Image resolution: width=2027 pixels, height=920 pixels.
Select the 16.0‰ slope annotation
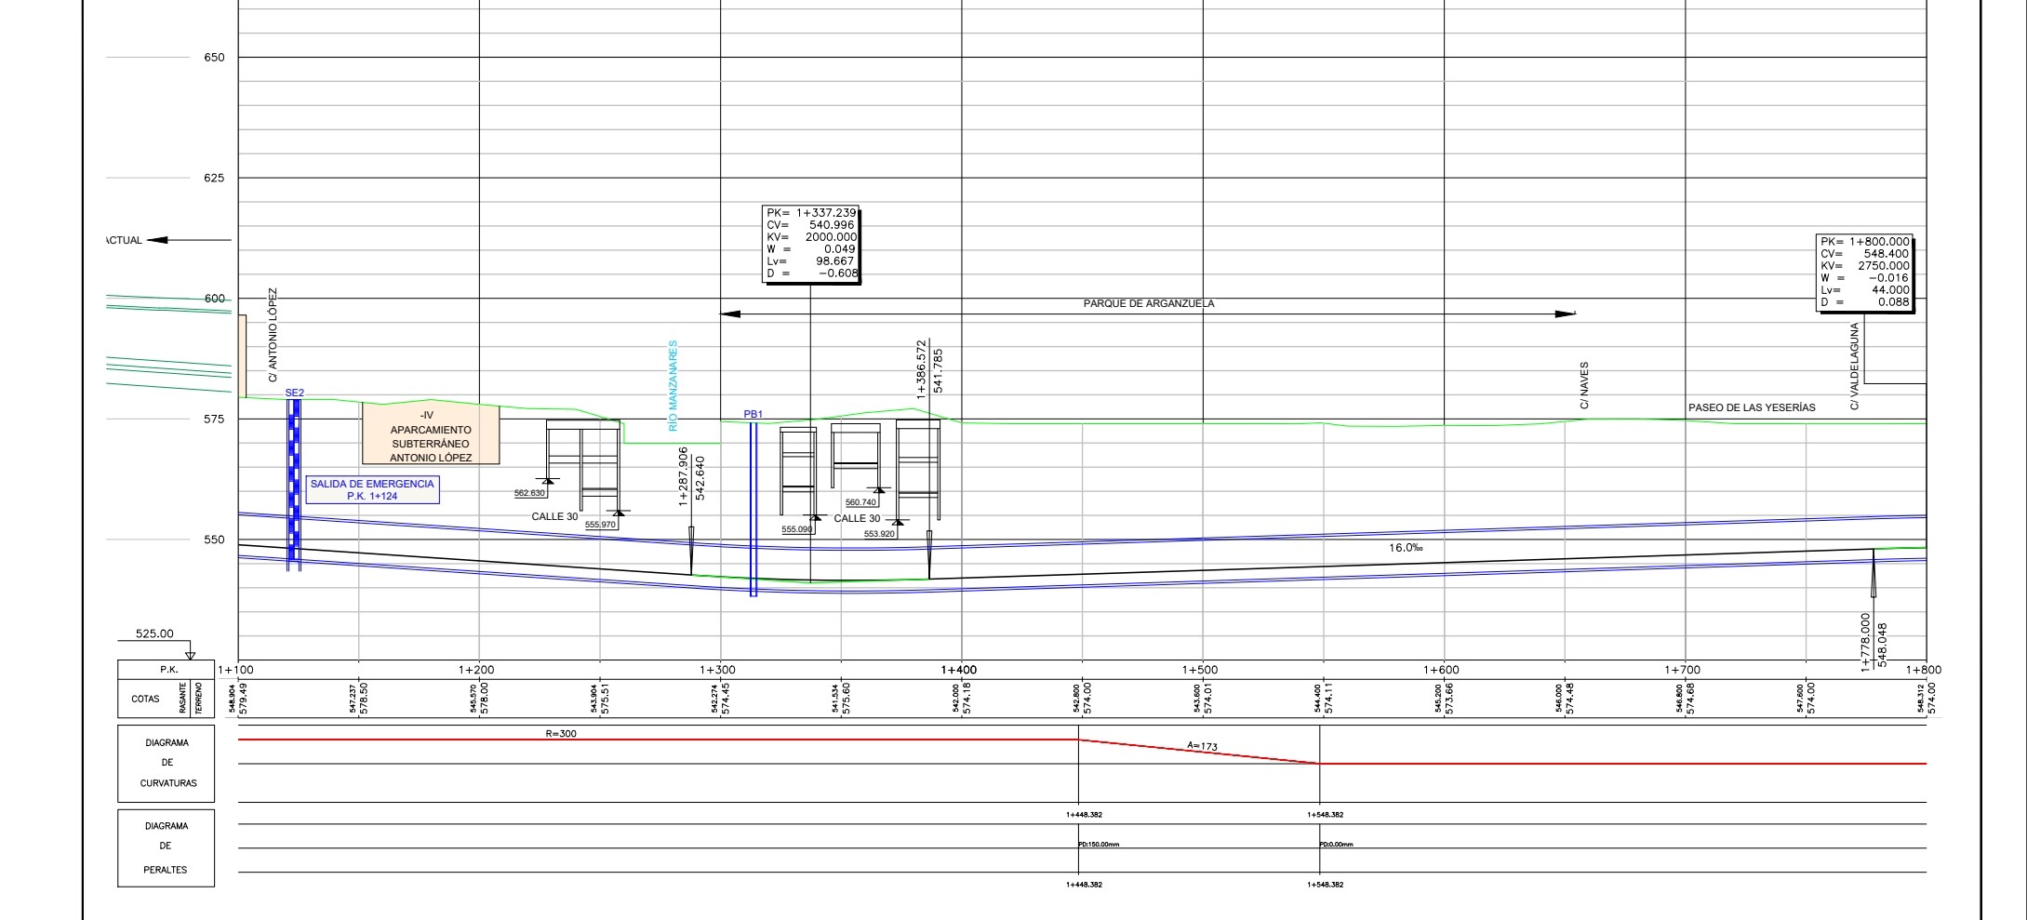tap(1406, 548)
